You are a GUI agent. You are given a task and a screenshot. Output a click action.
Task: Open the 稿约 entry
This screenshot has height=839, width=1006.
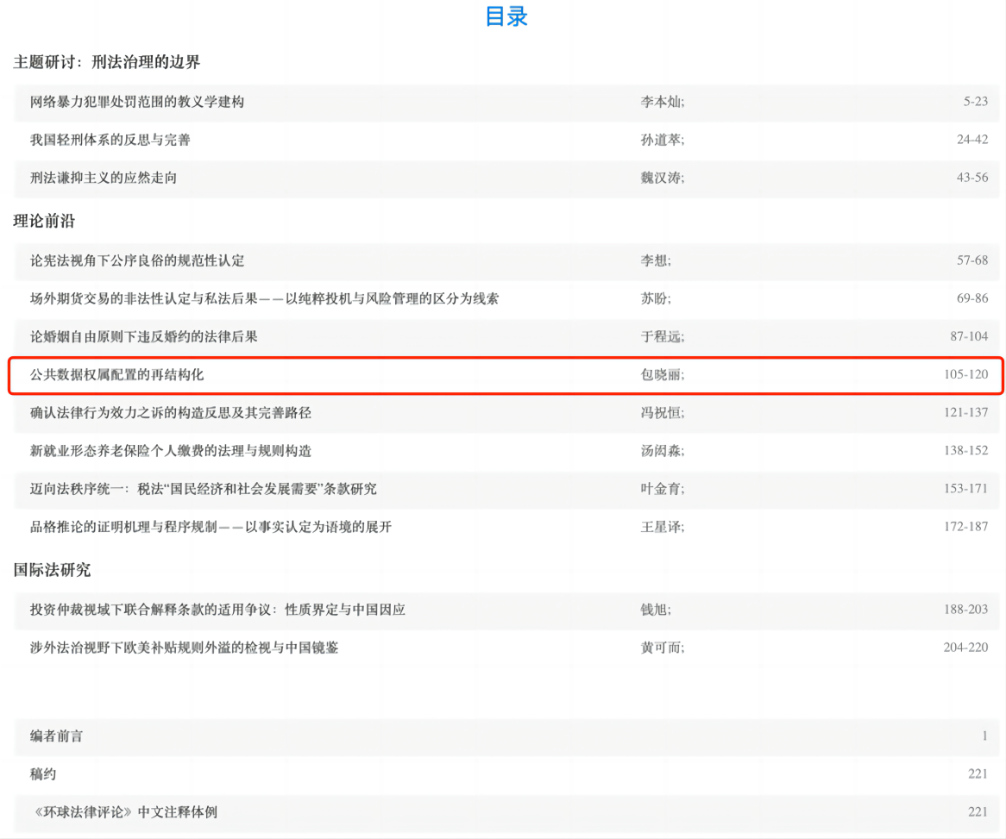pyautogui.click(x=43, y=774)
